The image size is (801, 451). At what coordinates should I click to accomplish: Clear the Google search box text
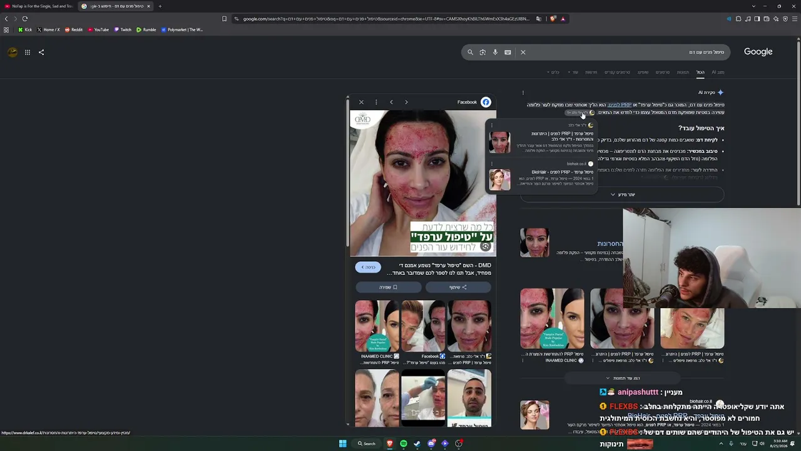coord(523,52)
